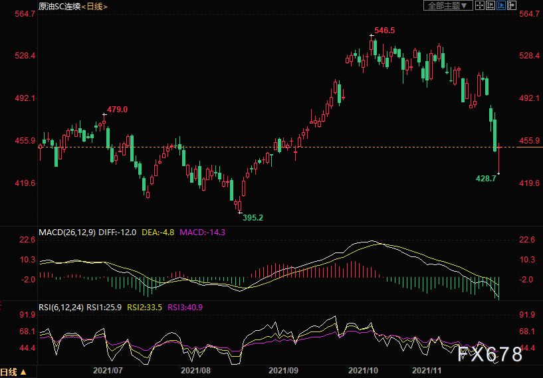Screen dimensions: 543x378
Task: Click the 428.7 latest low marker
Action: [x=487, y=179]
